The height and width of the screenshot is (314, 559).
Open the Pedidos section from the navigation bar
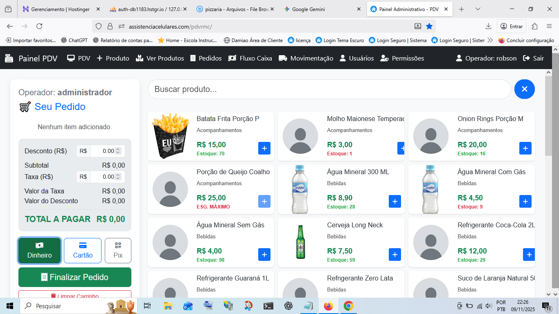(x=205, y=58)
